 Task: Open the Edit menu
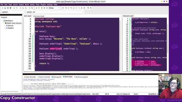point(6,5)
